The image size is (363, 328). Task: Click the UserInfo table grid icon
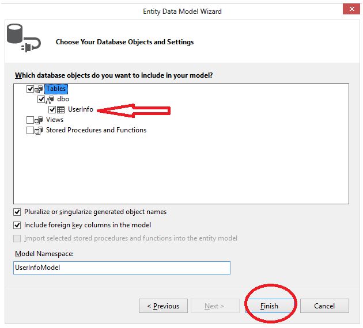[61, 110]
